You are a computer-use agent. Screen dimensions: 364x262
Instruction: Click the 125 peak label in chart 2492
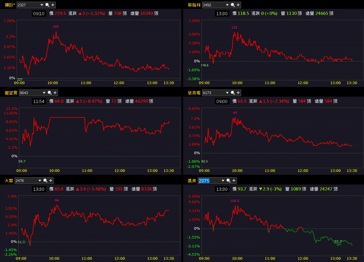[x=234, y=28]
